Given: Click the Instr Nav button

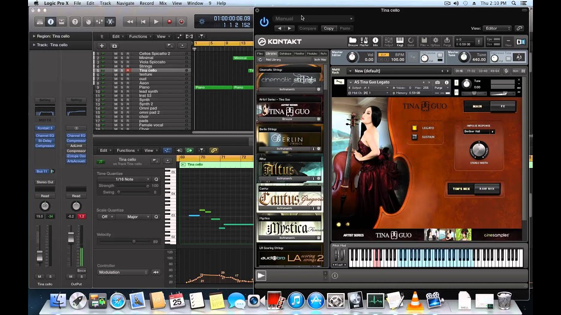Looking at the screenshot, I should click(320, 59).
